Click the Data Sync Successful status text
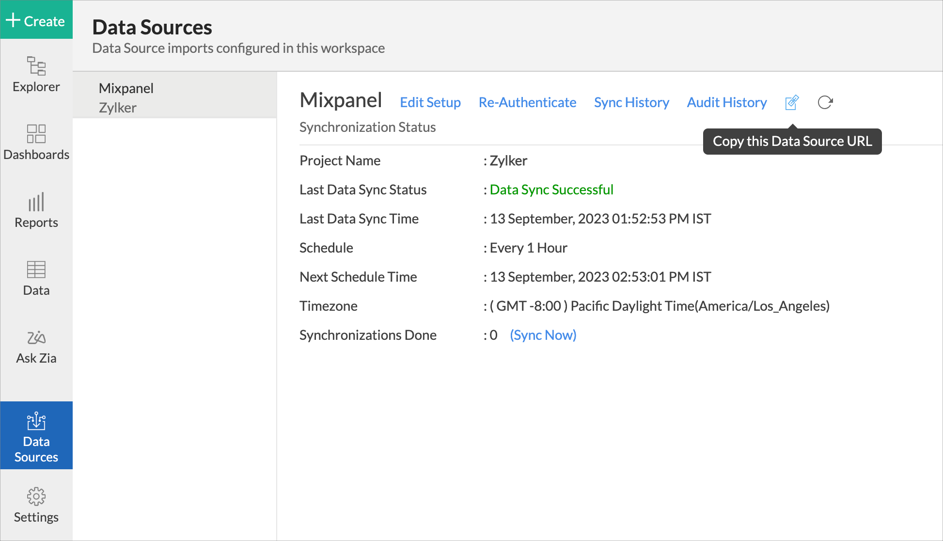 [x=551, y=190]
